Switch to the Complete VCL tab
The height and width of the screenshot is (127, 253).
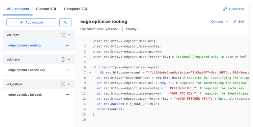click(x=76, y=9)
